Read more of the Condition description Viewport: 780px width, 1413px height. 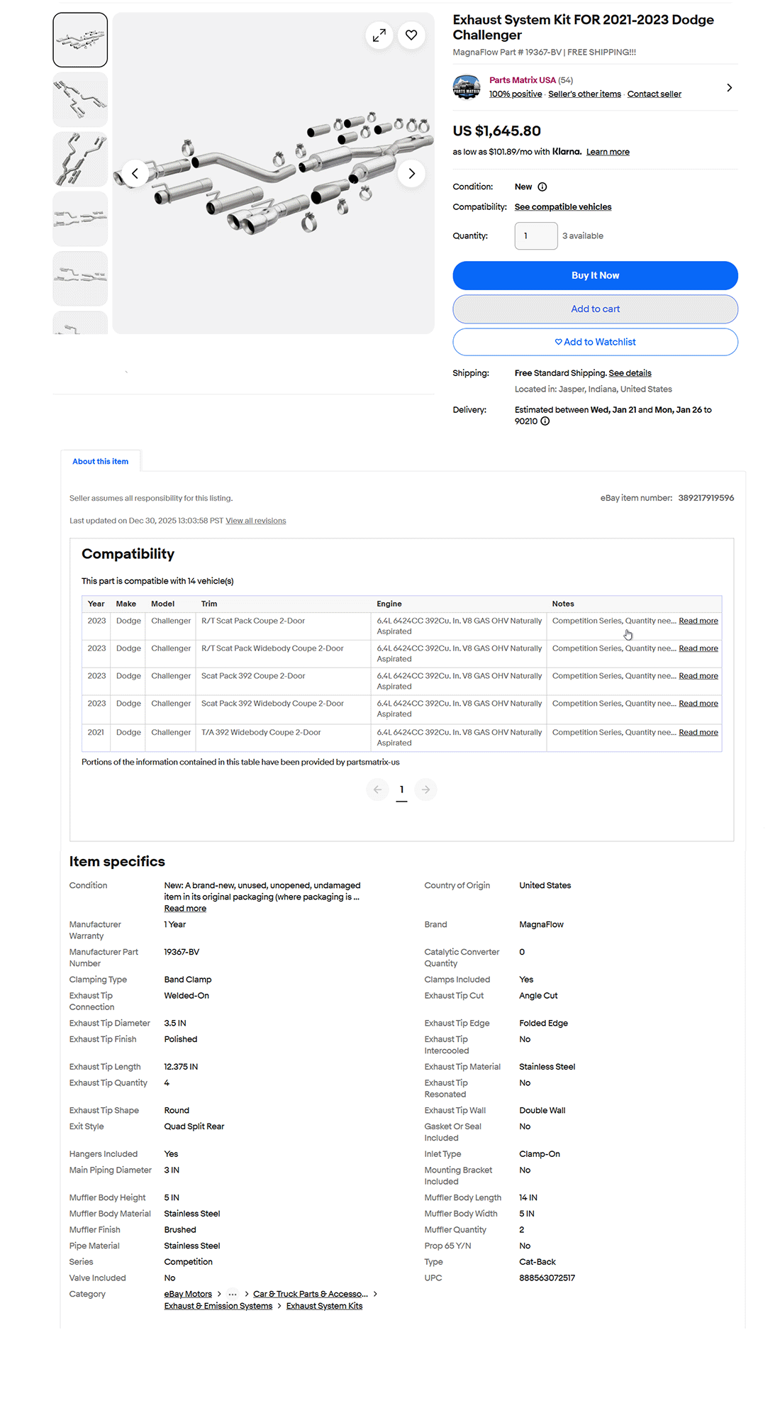185,909
